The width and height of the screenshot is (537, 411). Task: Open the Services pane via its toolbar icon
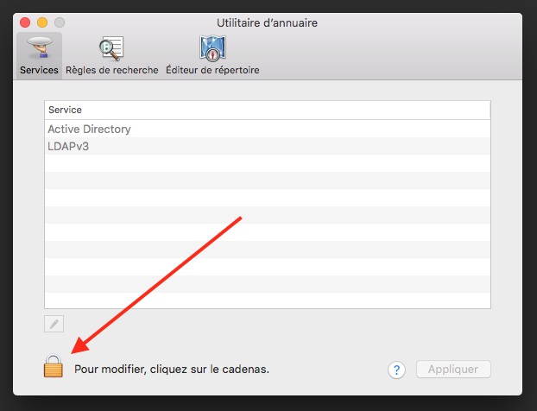pos(39,49)
